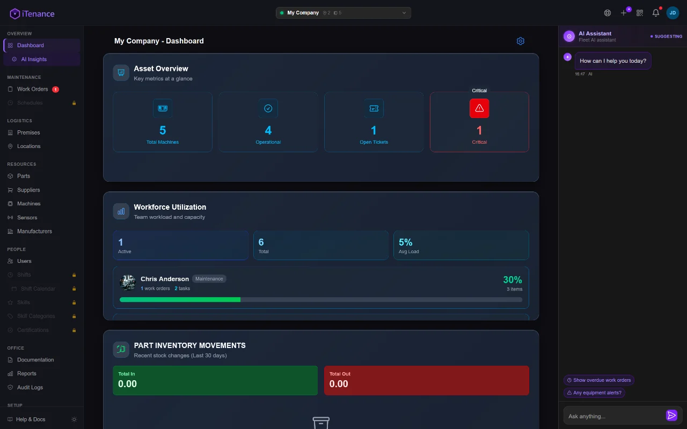687x429 pixels.
Task: Click the Operational checkmark icon
Action: 268,108
